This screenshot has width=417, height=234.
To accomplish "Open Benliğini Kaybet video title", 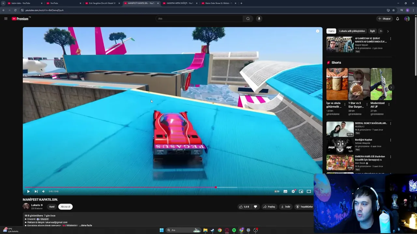I will tap(364, 140).
